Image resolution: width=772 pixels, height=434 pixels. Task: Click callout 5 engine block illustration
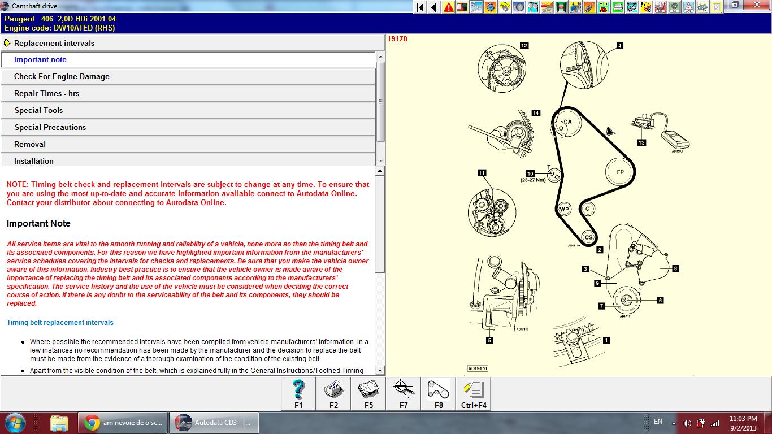504,294
